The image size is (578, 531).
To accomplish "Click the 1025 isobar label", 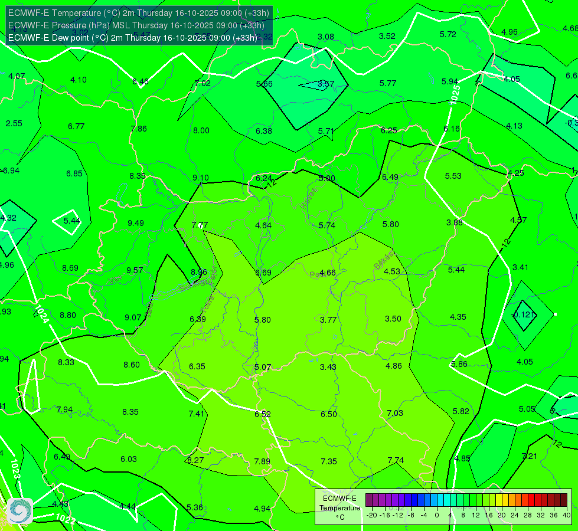I will (x=456, y=95).
